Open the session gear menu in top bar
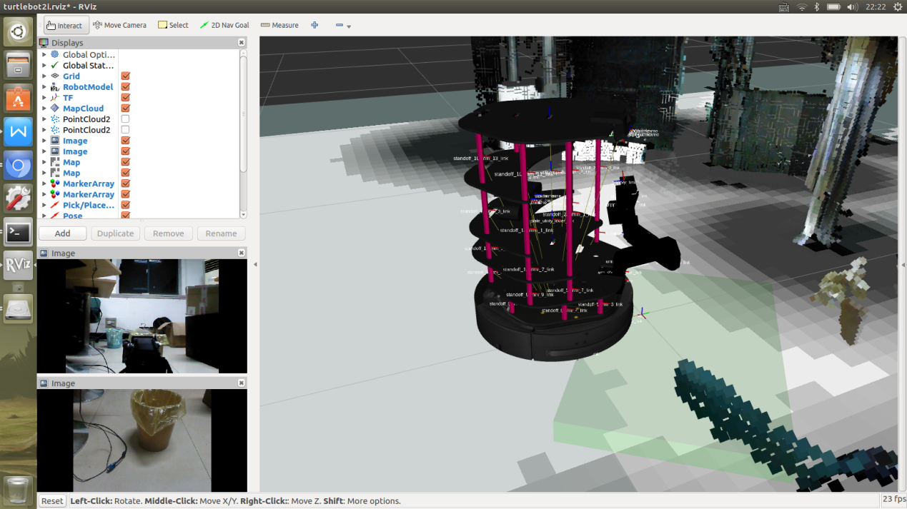 (x=898, y=7)
